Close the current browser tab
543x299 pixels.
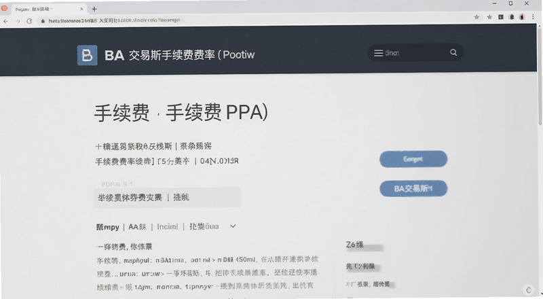[x=81, y=9]
